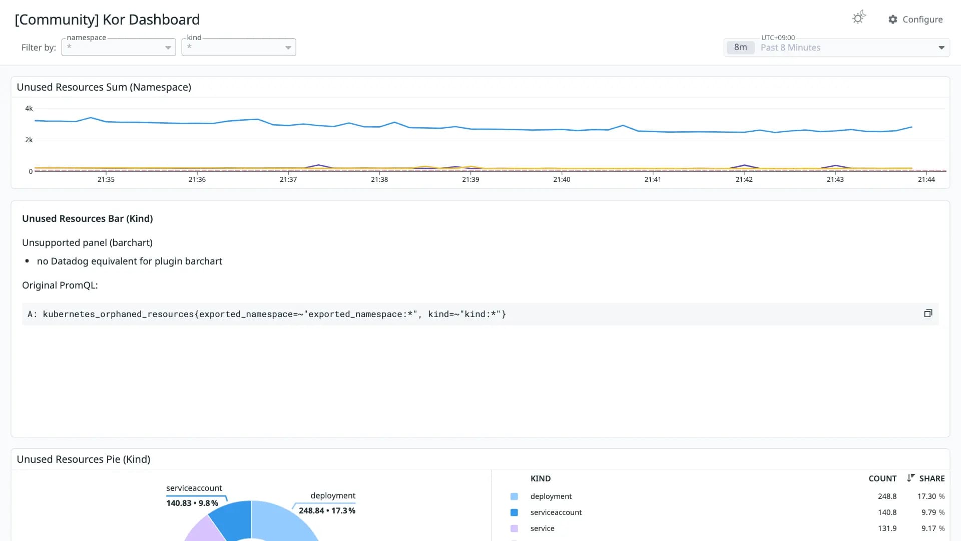
Task: Copy the PromQL query with the copy icon
Action: point(928,314)
